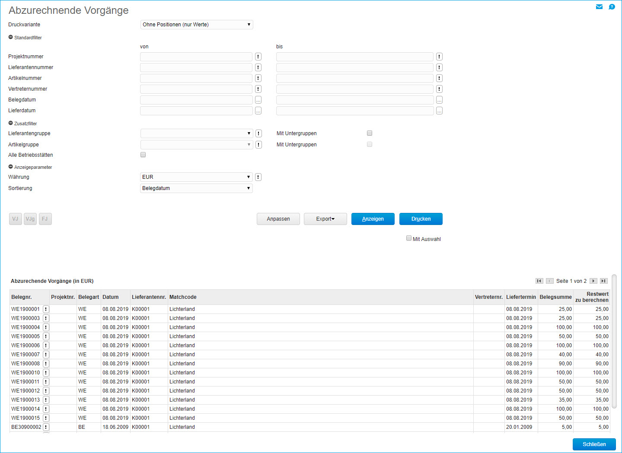This screenshot has height=453, width=622.
Task: Click the envelope mail icon
Action: click(599, 6)
